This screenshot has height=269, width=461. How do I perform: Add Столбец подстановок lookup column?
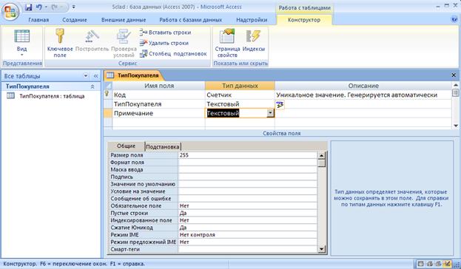click(173, 54)
